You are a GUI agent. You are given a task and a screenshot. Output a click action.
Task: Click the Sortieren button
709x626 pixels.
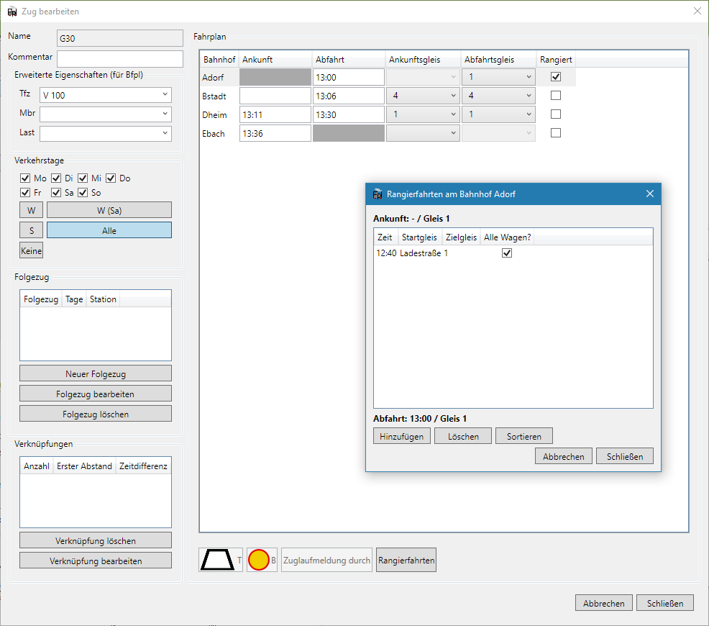click(x=524, y=436)
